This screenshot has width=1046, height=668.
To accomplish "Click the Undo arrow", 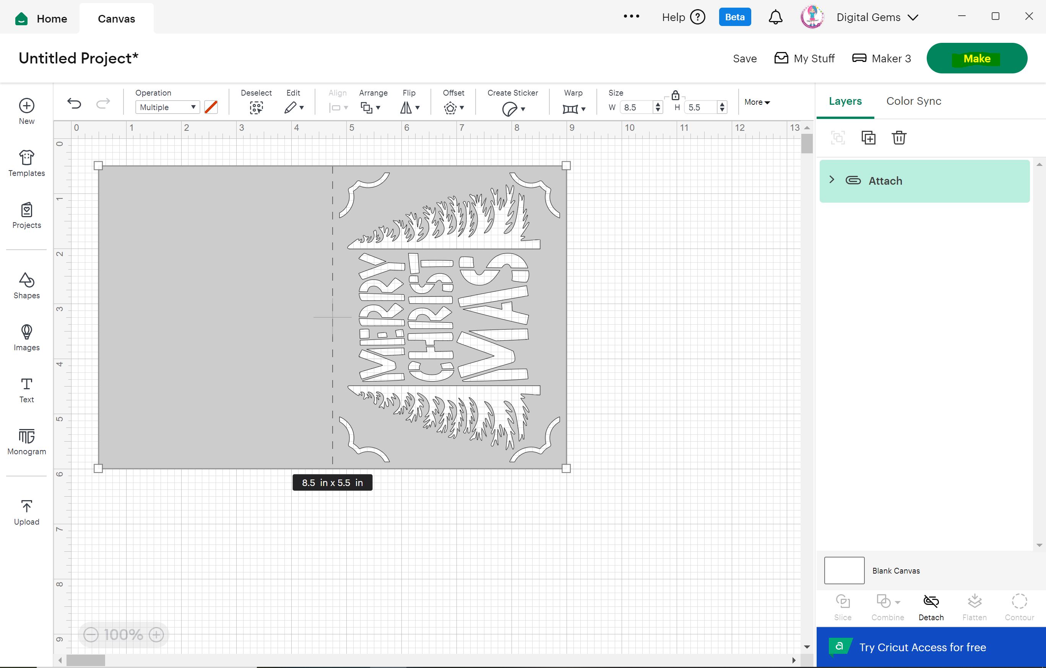I will tap(74, 103).
